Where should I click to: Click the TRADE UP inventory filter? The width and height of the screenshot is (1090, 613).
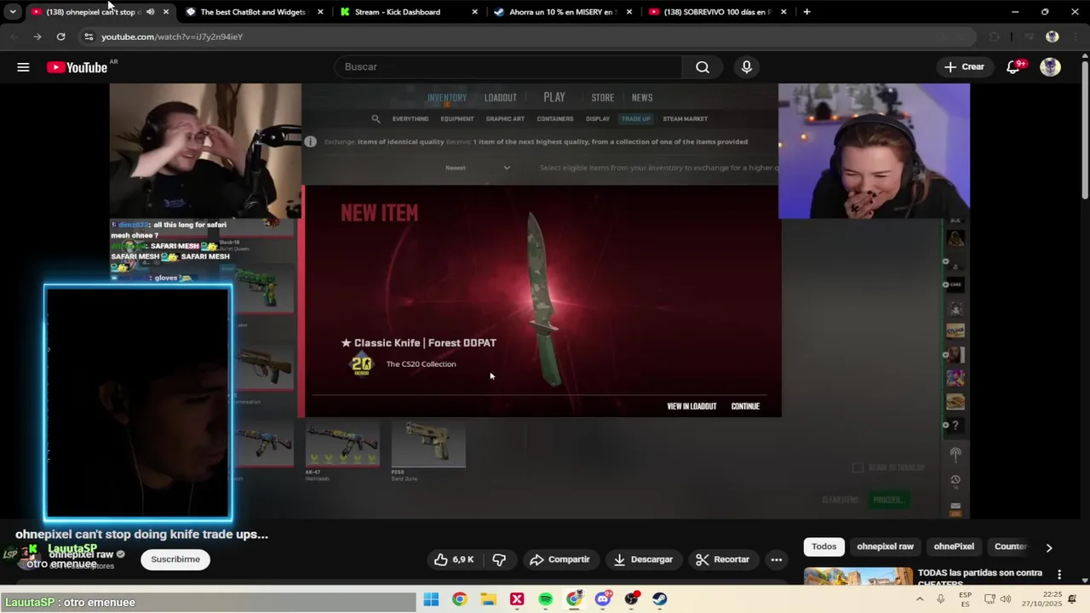[636, 119]
